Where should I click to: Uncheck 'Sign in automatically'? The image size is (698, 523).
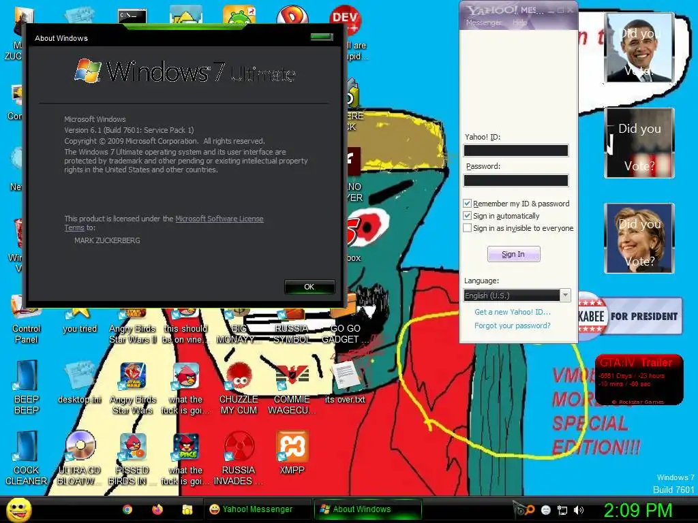(467, 216)
